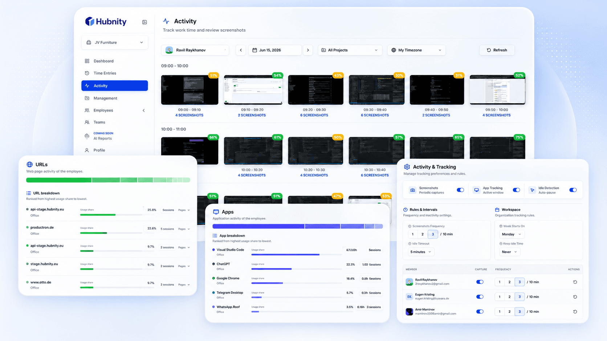This screenshot has height=341, width=607.
Task: Toggle capture for Eugen Krialing
Action: click(480, 297)
